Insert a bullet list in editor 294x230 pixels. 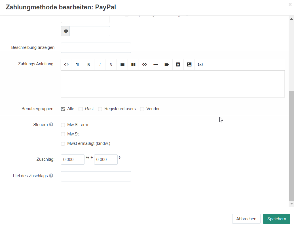pos(122,64)
